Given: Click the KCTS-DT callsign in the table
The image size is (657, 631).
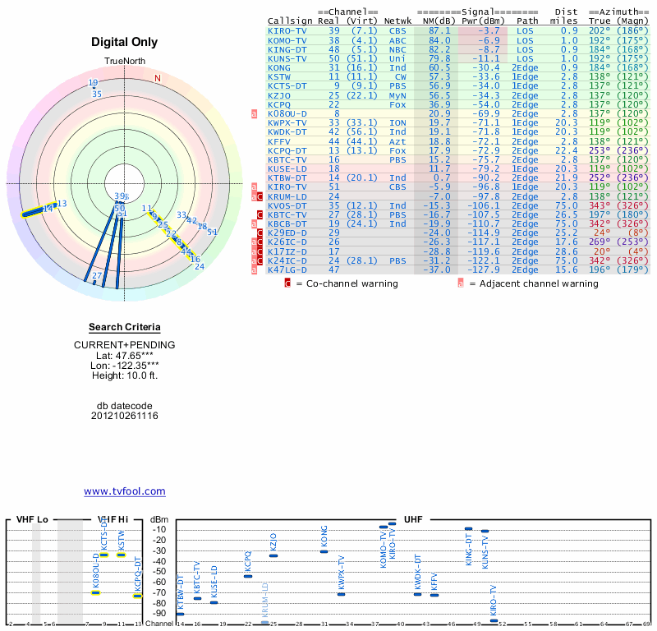Looking at the screenshot, I should pos(287,86).
